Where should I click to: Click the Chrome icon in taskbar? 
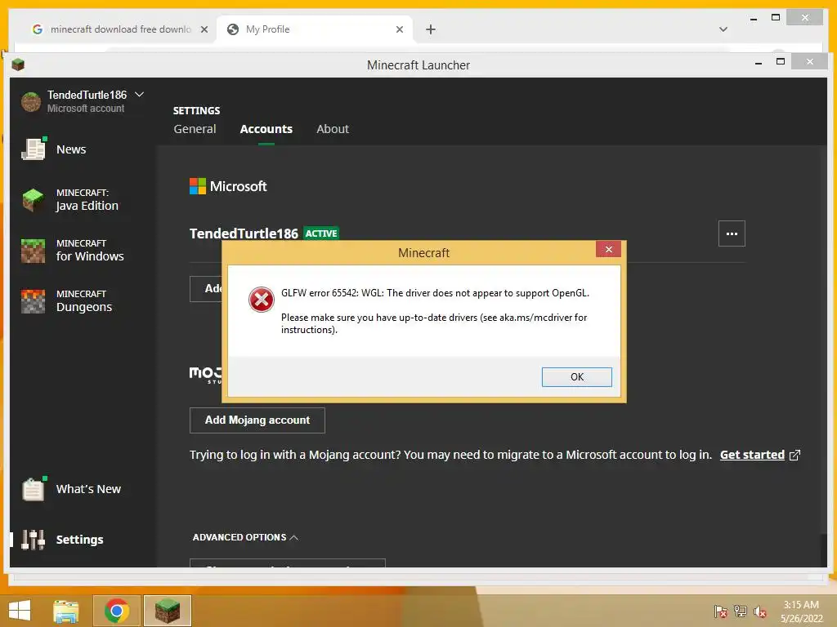click(x=117, y=611)
